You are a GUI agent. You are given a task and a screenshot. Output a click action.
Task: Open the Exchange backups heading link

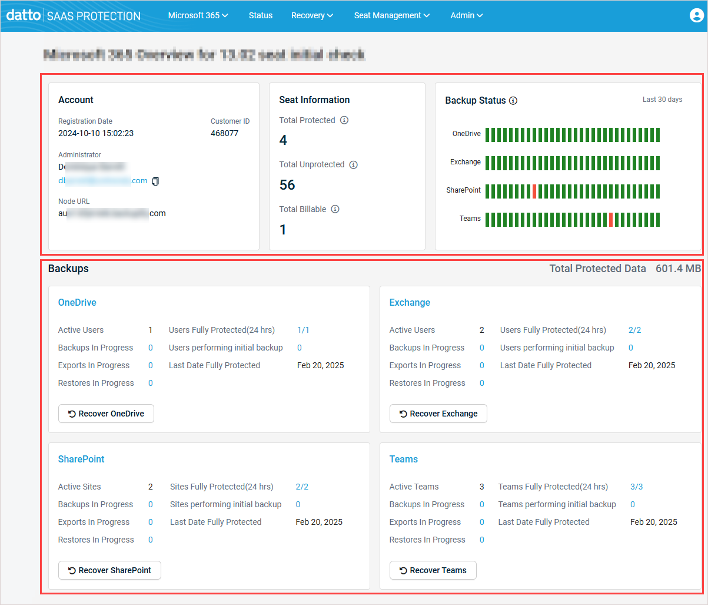pos(410,303)
